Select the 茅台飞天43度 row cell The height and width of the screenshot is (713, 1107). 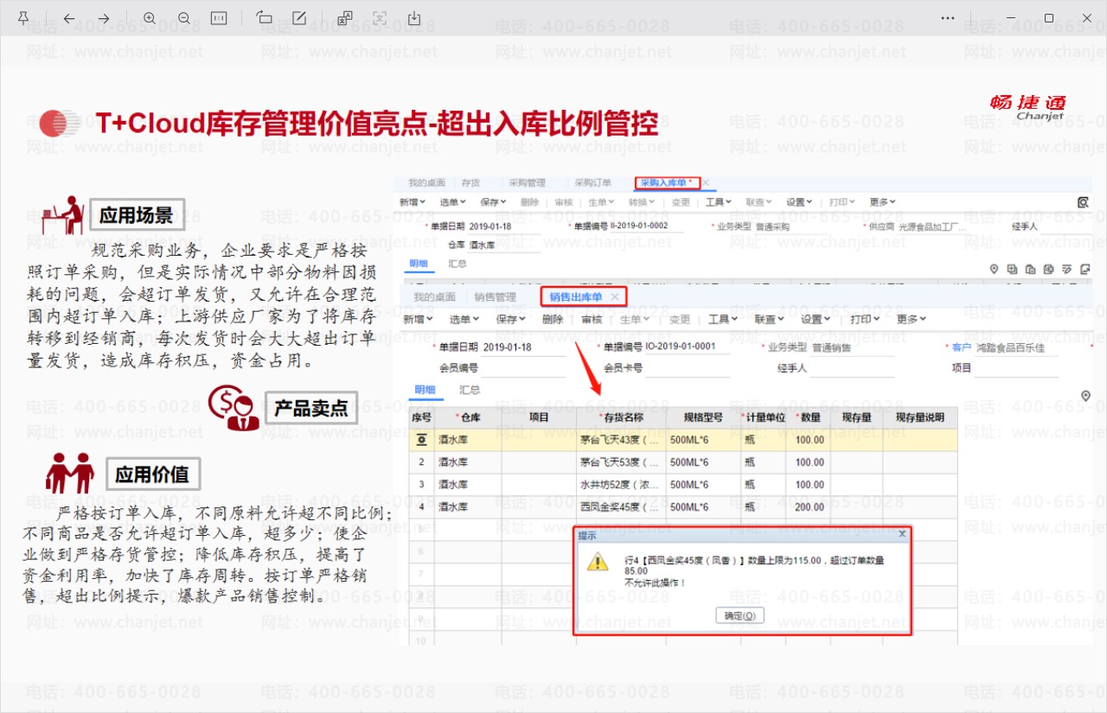(620, 439)
